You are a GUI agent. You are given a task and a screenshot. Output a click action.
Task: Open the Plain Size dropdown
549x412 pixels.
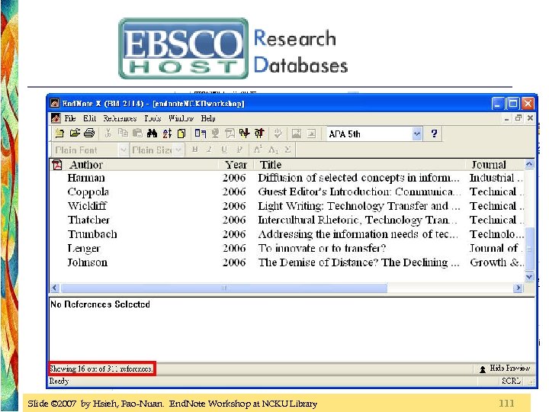[x=178, y=150]
